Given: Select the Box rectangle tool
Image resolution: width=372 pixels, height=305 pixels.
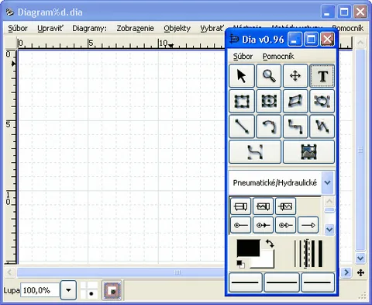Looking at the screenshot, I should pyautogui.click(x=242, y=101).
